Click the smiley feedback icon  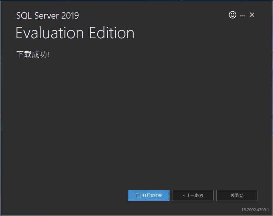point(232,15)
